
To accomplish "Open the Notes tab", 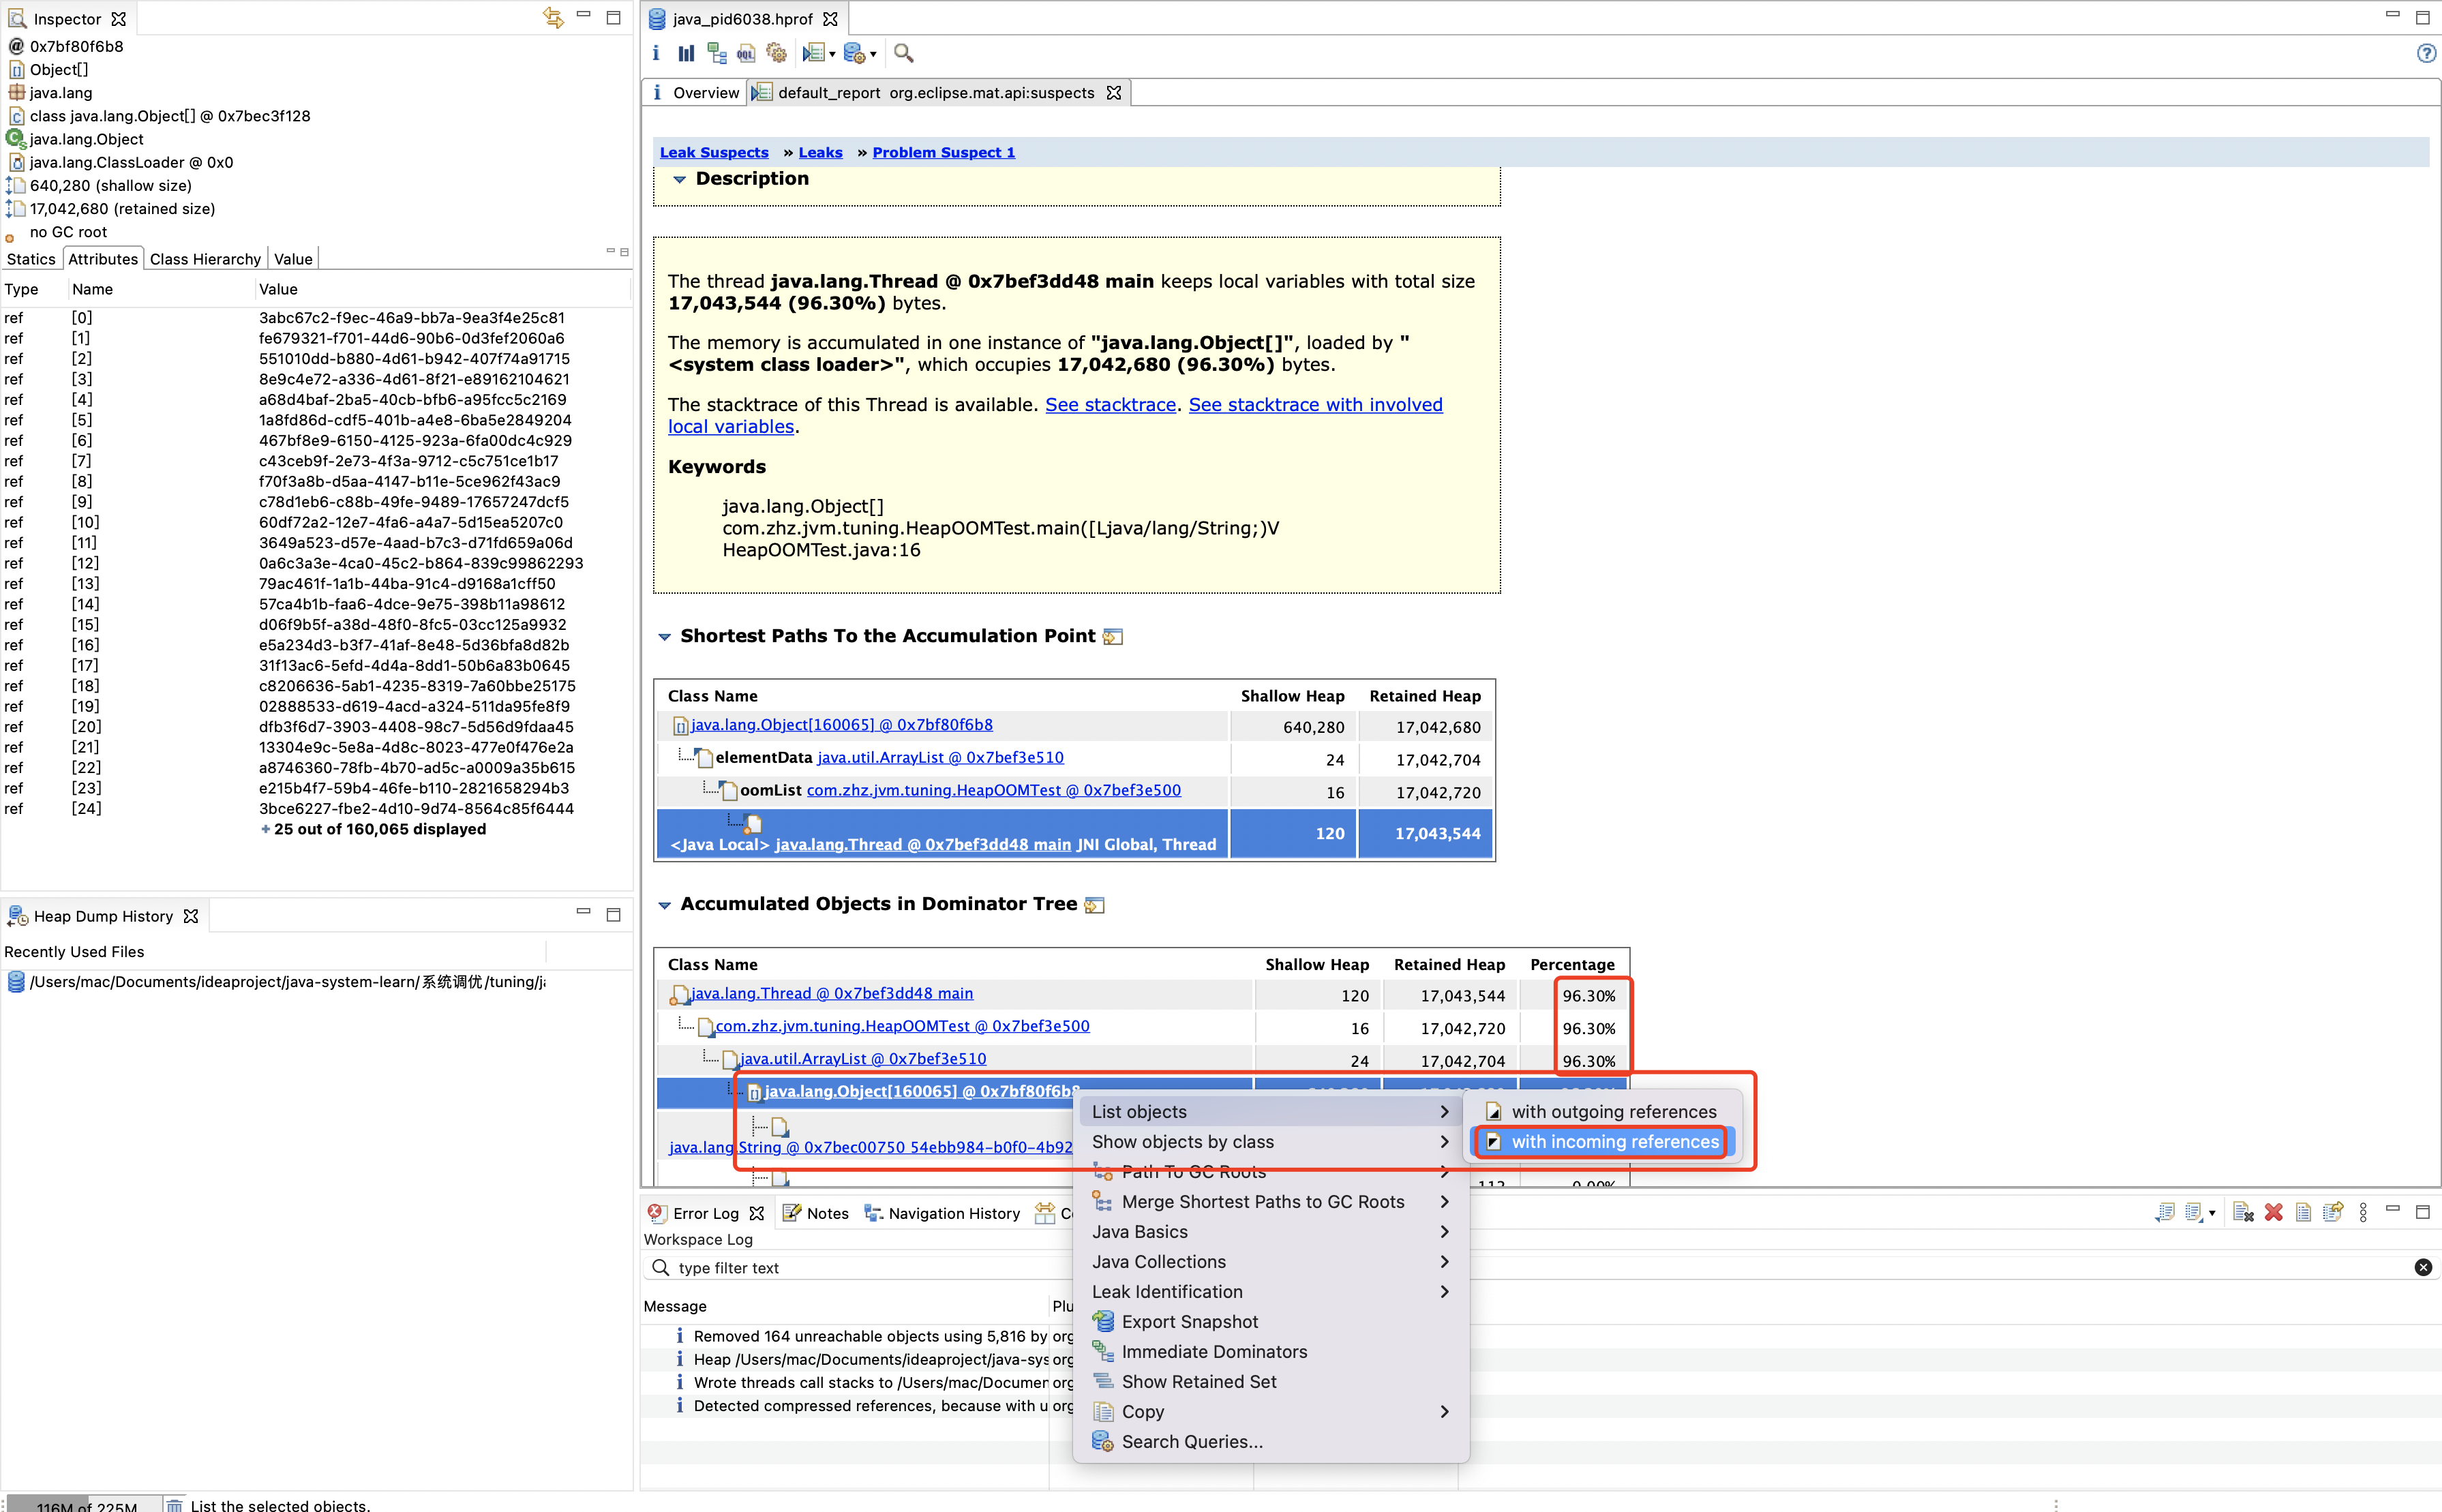I will 815,1213.
